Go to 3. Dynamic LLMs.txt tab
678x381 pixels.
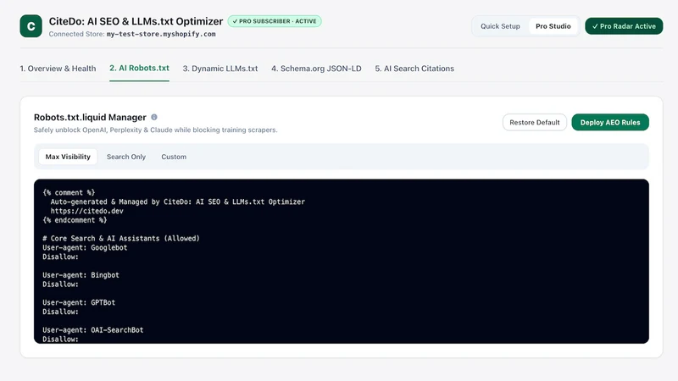tap(220, 69)
